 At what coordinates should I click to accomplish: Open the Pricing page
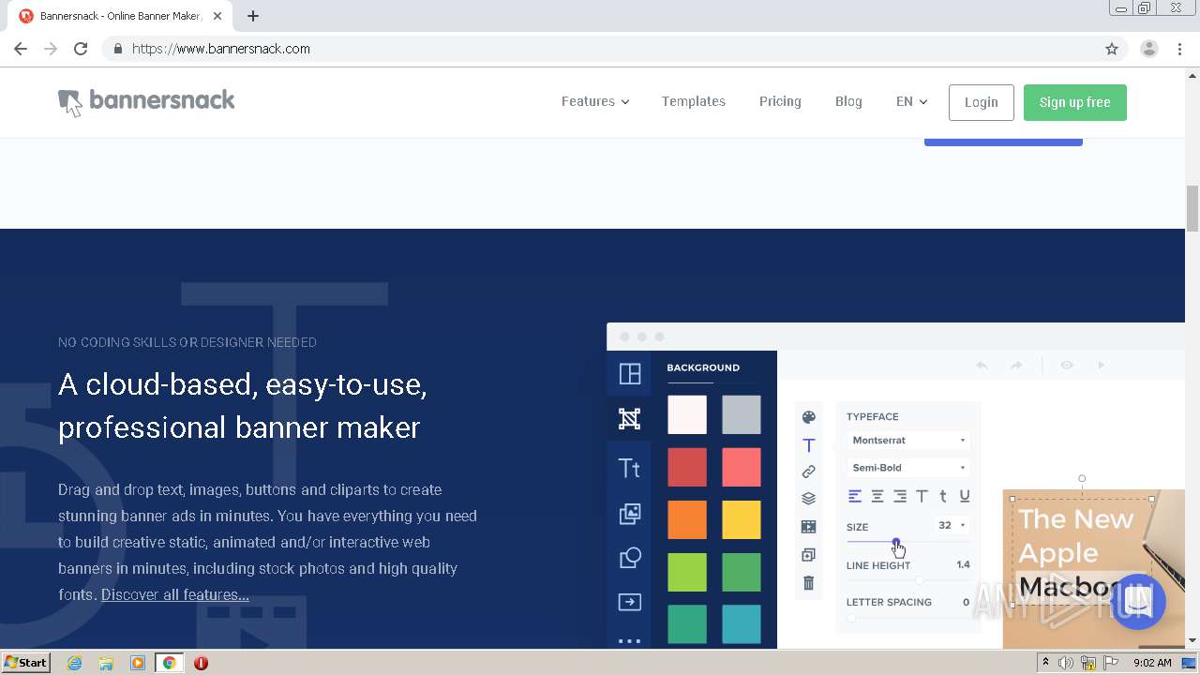(780, 101)
